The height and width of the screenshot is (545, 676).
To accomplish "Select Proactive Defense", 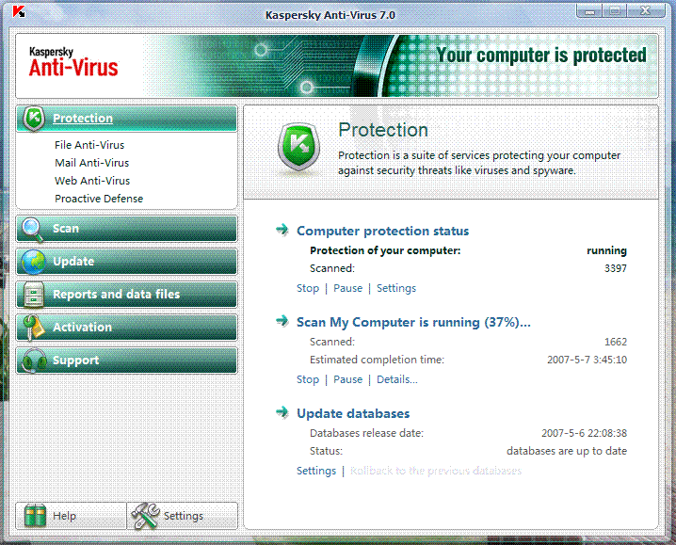I will pos(99,199).
